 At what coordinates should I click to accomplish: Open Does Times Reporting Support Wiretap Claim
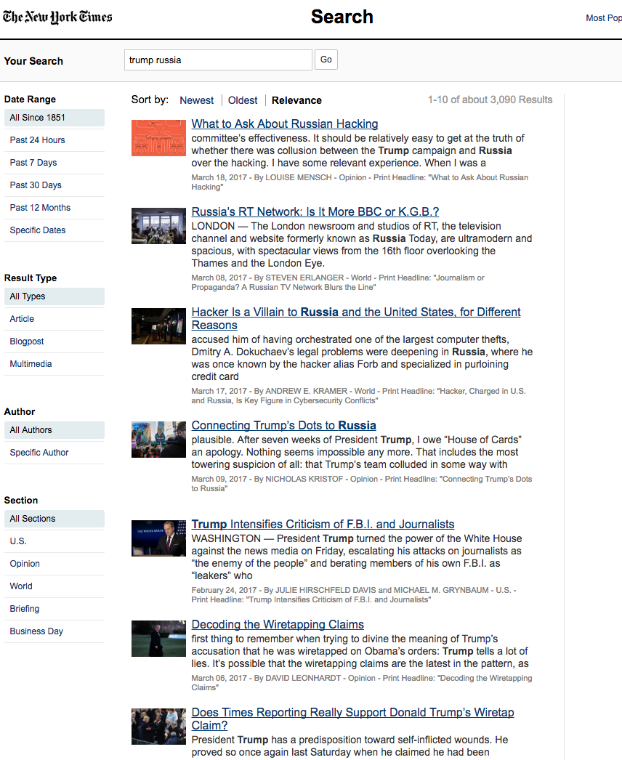coord(352,719)
